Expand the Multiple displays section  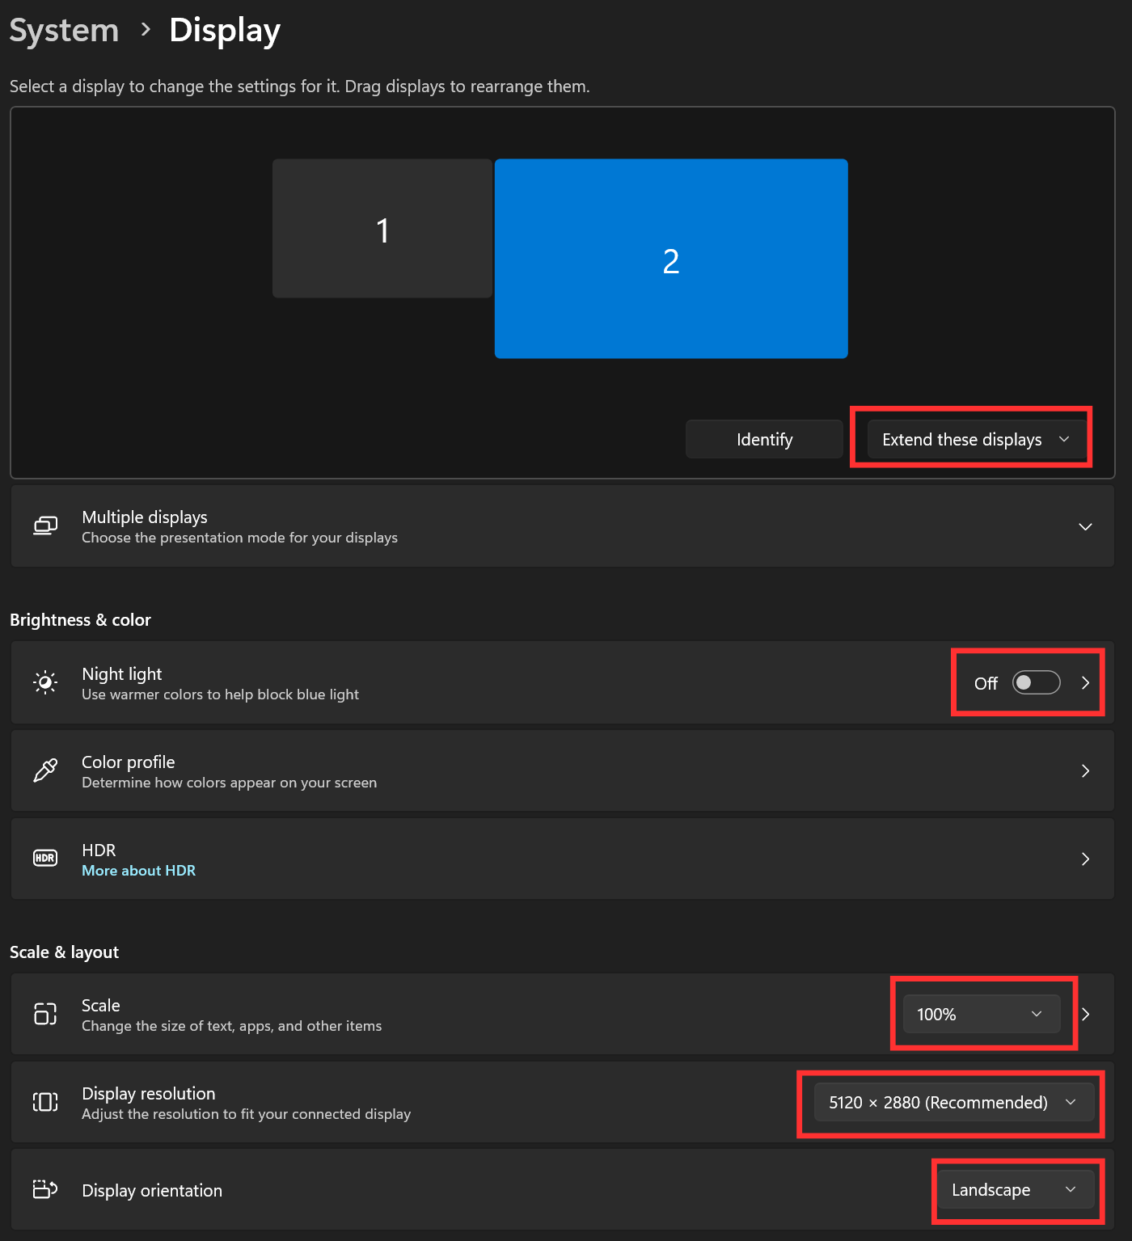point(1085,526)
